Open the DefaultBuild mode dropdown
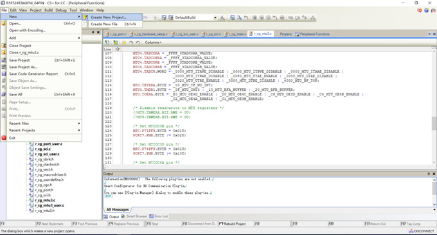The width and height of the screenshot is (437, 235). [x=215, y=17]
